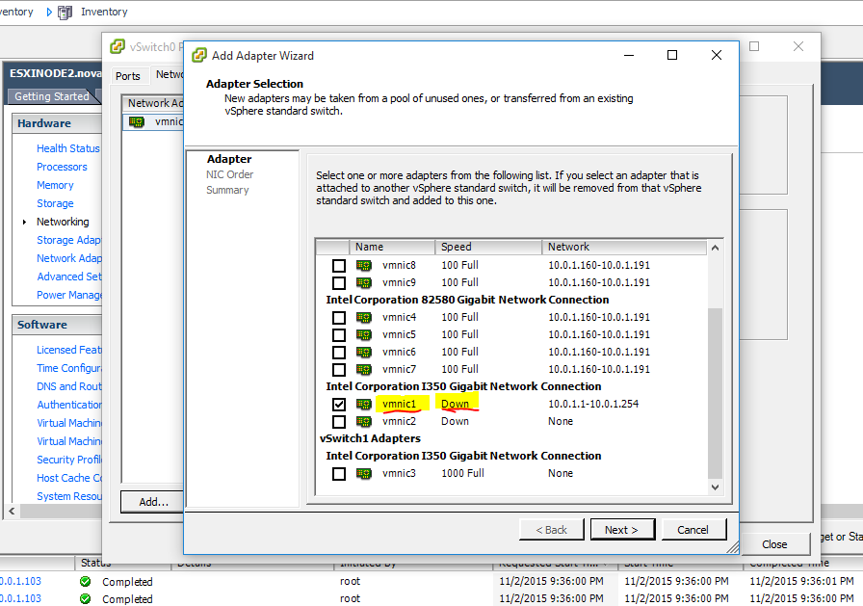Click the green Completed status icon for second task
This screenshot has width=863, height=606.
(x=86, y=598)
